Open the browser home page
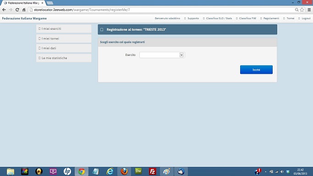Image resolution: width=313 pixels, height=176 pixels. [24, 10]
